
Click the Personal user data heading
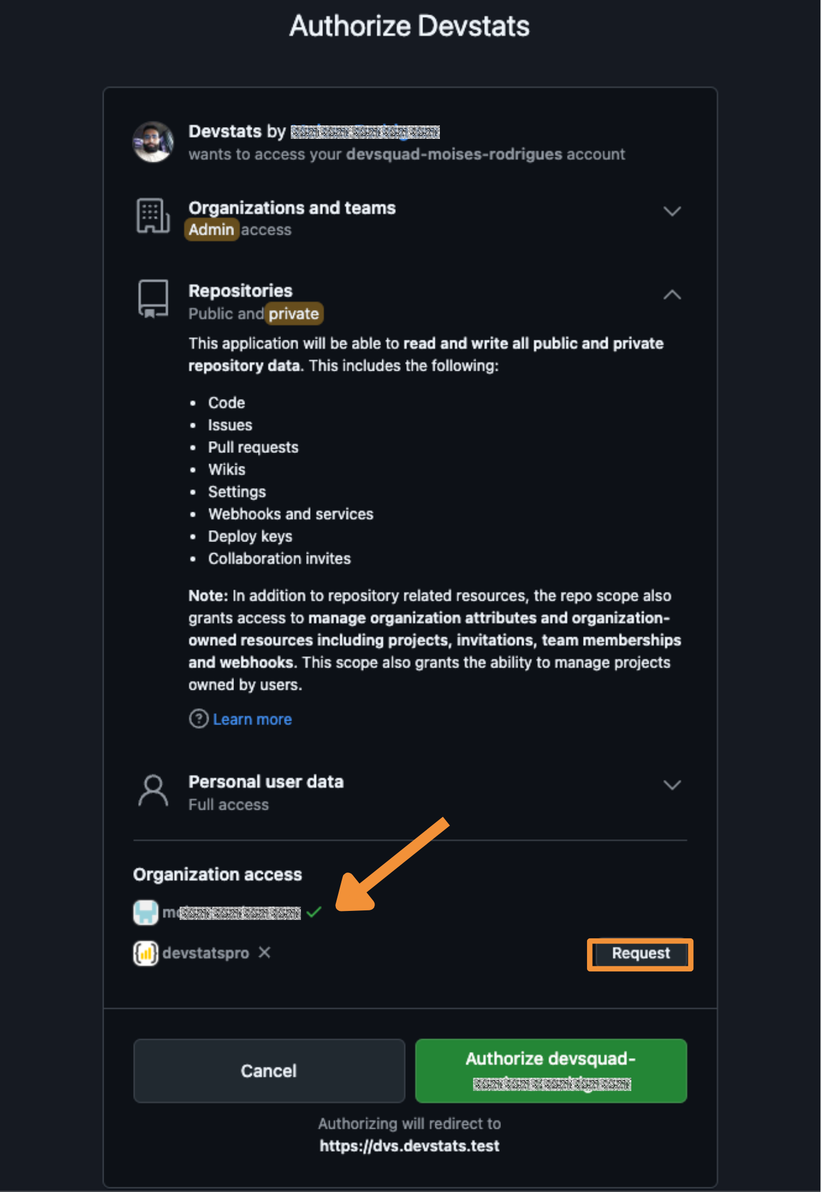click(266, 782)
